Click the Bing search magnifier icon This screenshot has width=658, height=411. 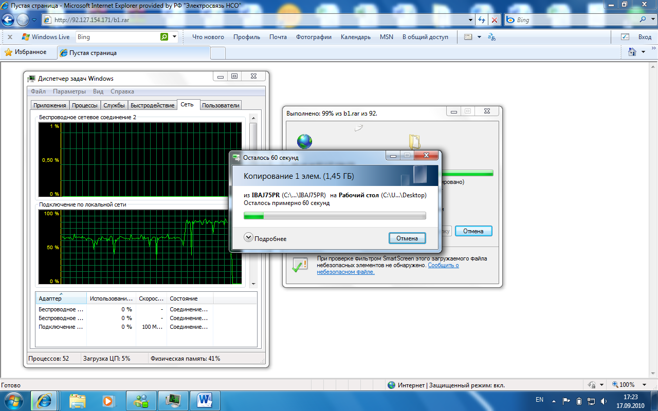point(643,20)
